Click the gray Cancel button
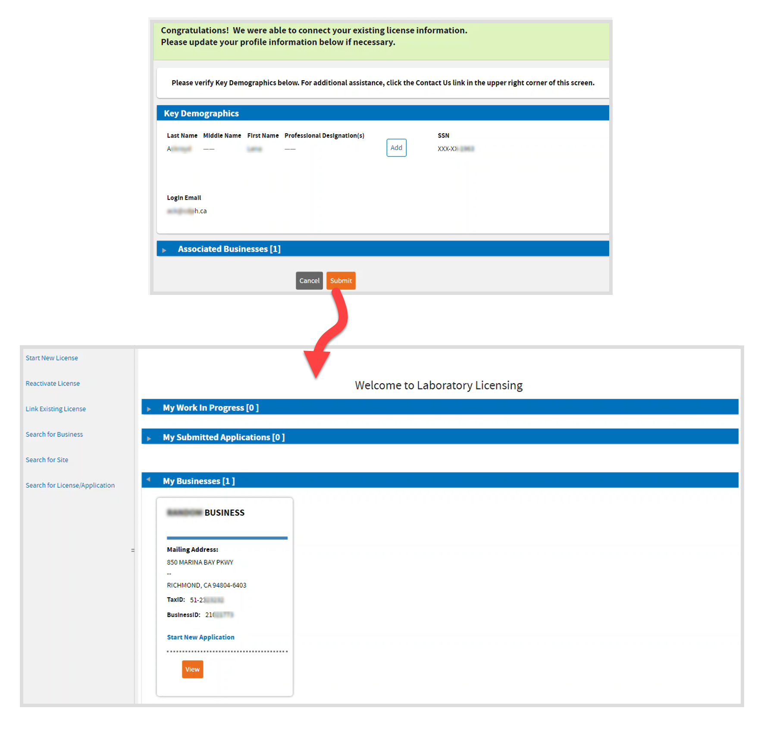 click(309, 281)
